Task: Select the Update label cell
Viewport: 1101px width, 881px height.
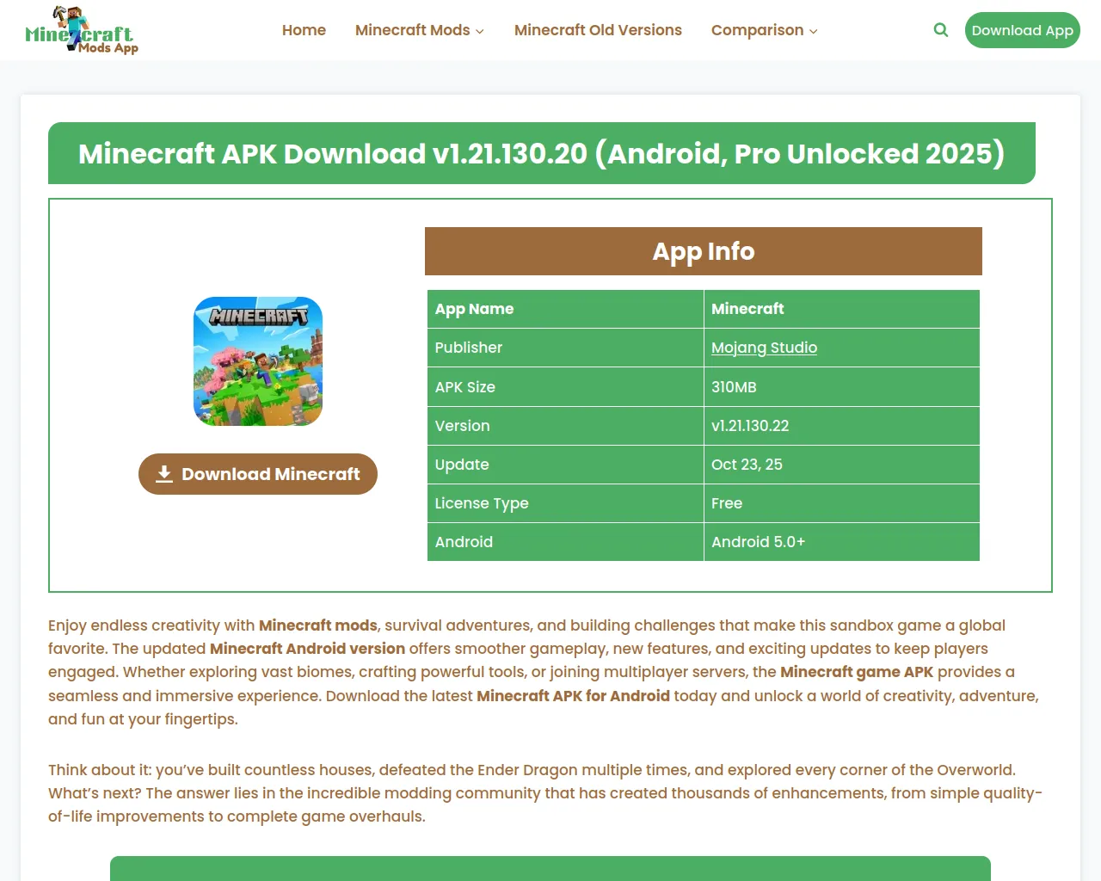Action: pos(565,465)
